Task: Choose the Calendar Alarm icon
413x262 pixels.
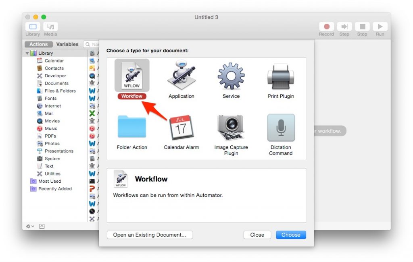Action: pos(181,127)
